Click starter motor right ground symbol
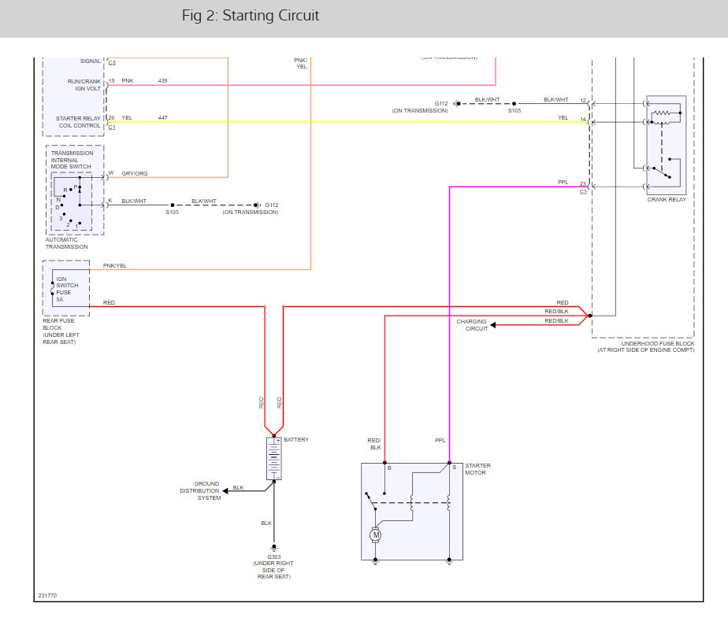728x636 pixels. pyautogui.click(x=449, y=561)
